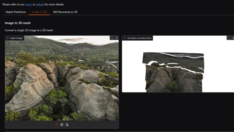The height and width of the screenshot is (132, 234).
Task: Select the Image to 3D tab
Action: [39, 12]
